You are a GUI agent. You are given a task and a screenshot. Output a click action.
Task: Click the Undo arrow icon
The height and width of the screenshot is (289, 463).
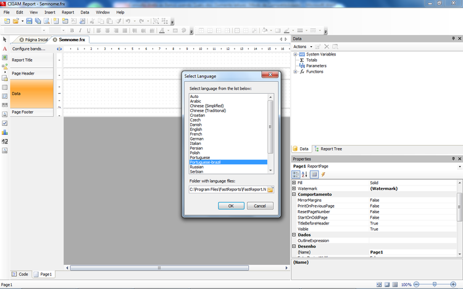pos(128,21)
